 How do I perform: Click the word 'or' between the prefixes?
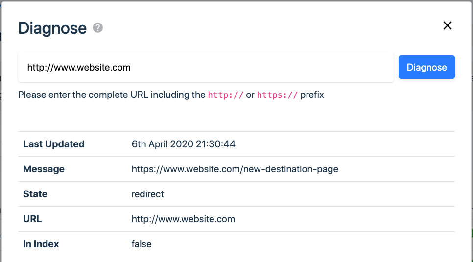point(250,95)
